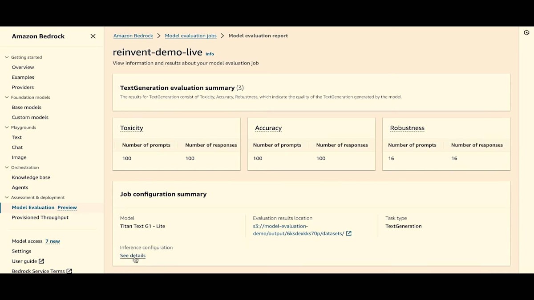Open Base models page
Viewport: 534px width, 300px height.
click(x=27, y=107)
